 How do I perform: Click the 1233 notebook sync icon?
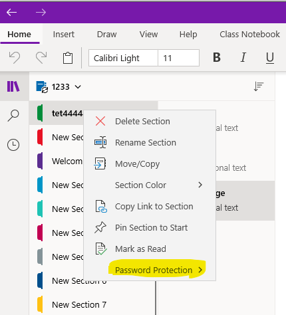click(42, 87)
